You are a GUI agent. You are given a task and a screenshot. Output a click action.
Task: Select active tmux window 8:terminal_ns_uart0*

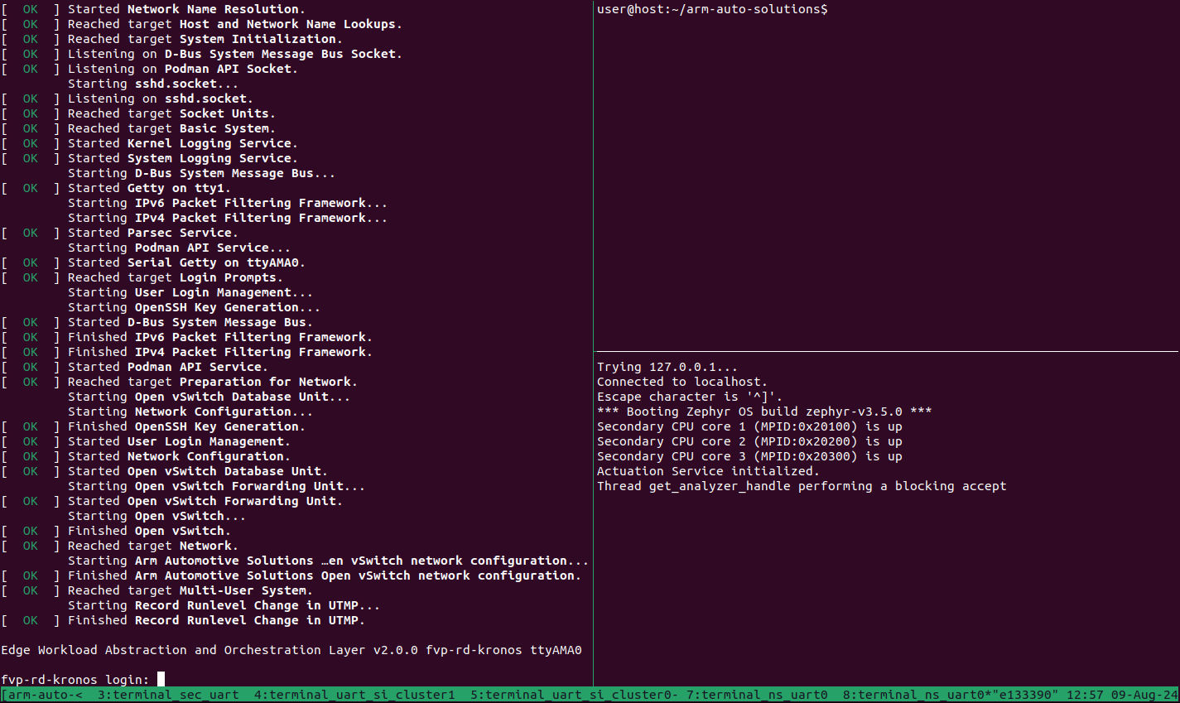point(916,695)
